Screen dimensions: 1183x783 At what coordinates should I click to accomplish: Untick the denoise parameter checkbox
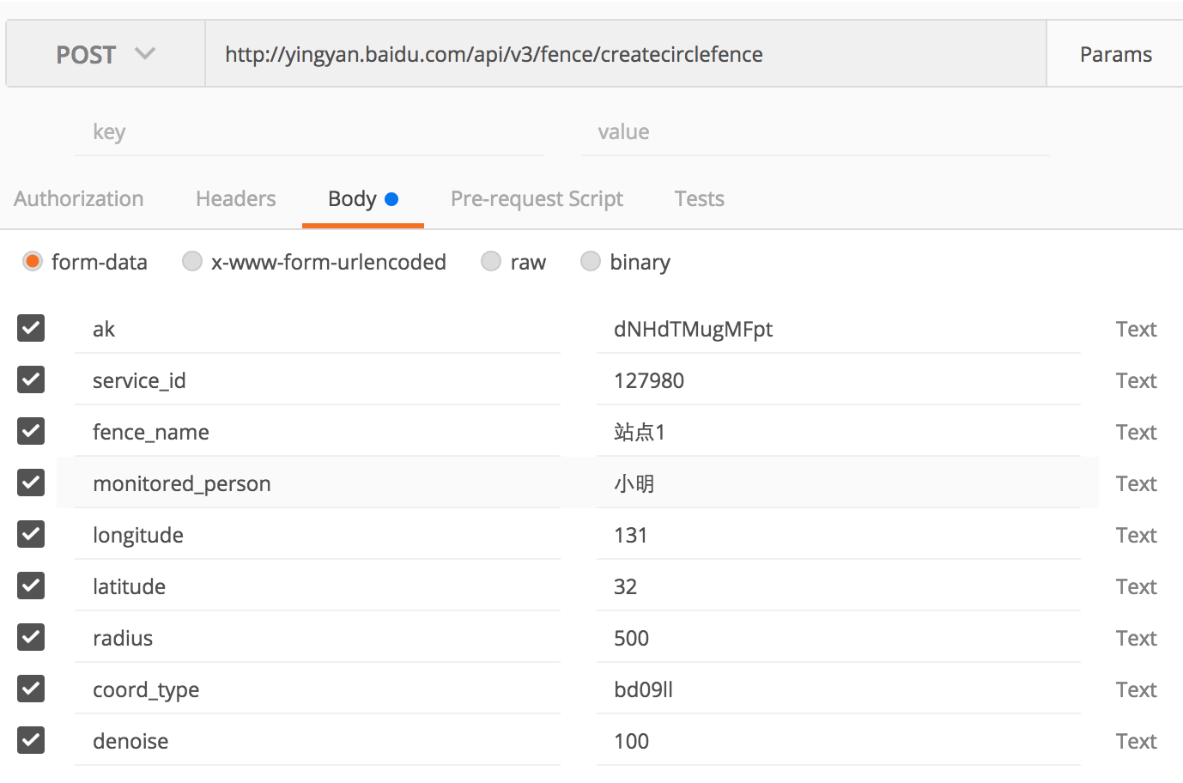click(x=31, y=740)
